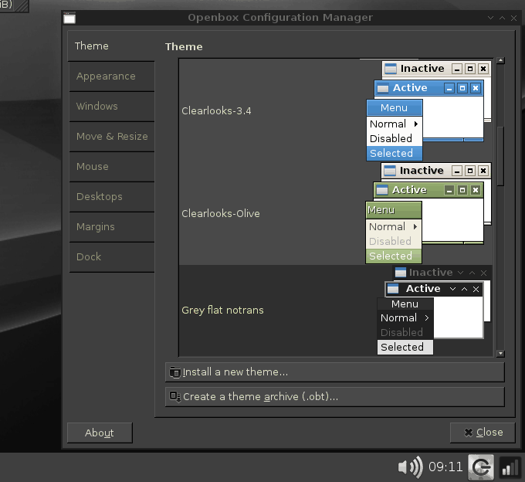This screenshot has height=482, width=525.
Task: Go to Move & Resize tab
Action: [112, 137]
